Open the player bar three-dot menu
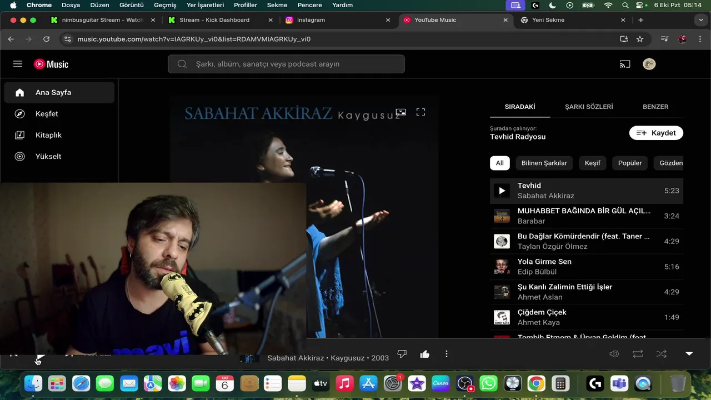 click(447, 354)
